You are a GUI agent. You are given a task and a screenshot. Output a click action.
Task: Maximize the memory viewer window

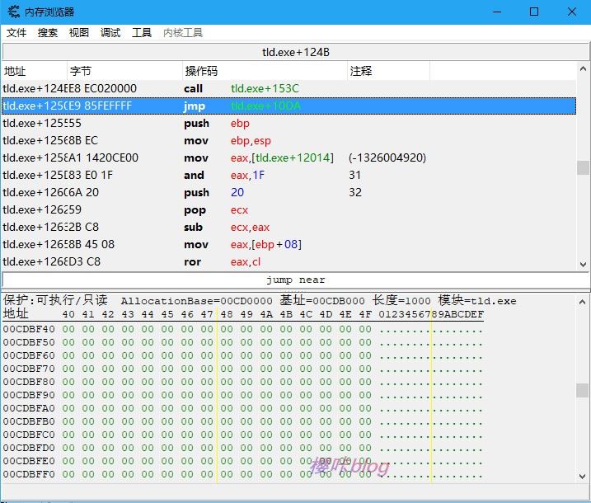[534, 12]
